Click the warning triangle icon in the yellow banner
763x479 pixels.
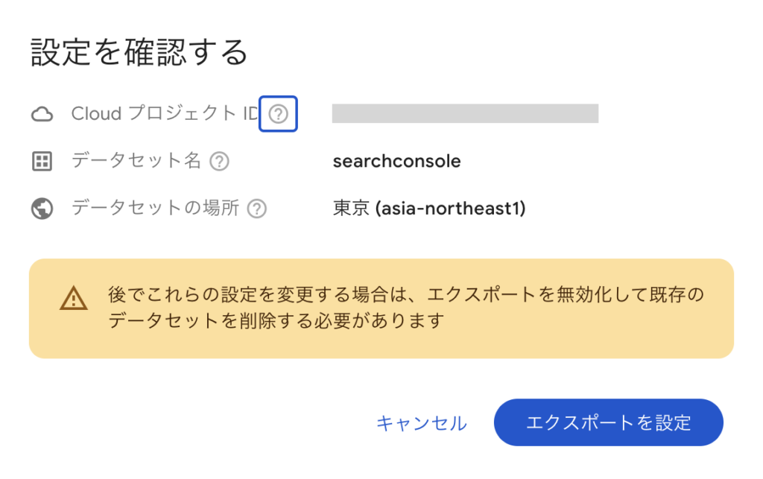74,298
